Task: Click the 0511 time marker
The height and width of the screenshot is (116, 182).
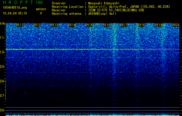Action: coord(20,25)
